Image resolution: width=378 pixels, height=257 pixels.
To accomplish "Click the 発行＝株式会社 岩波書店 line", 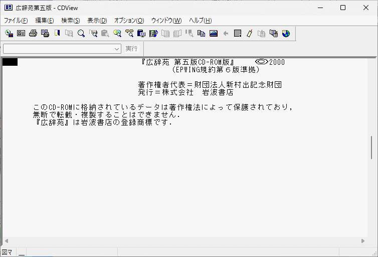I will (x=185, y=92).
